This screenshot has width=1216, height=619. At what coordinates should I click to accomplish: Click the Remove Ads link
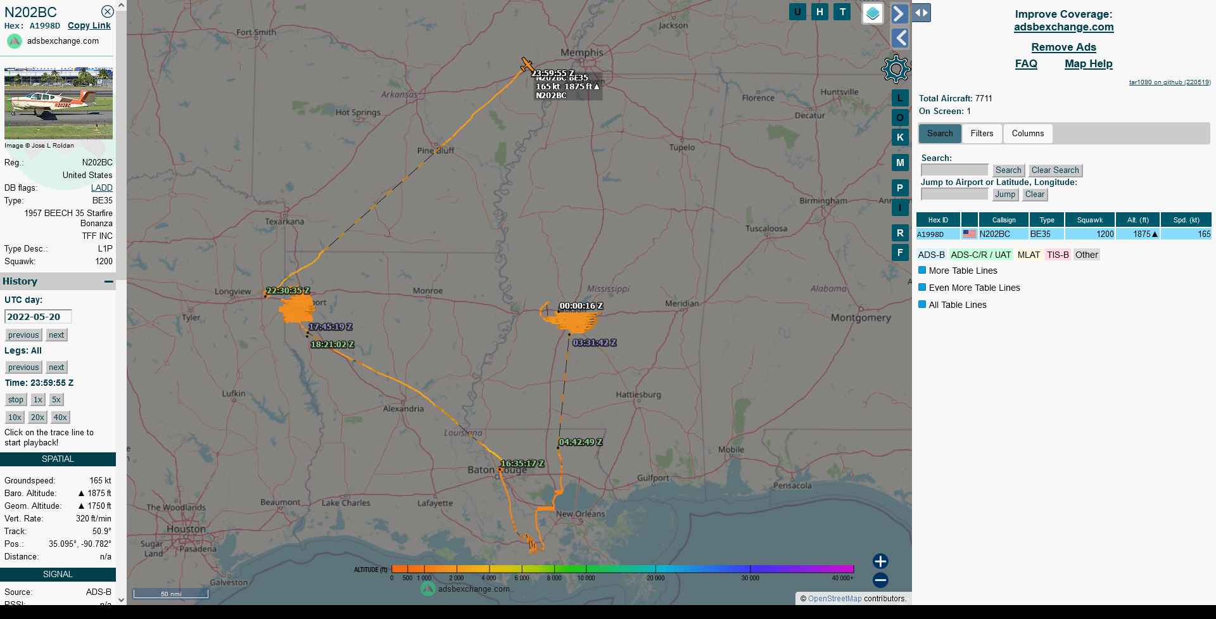[x=1063, y=48]
